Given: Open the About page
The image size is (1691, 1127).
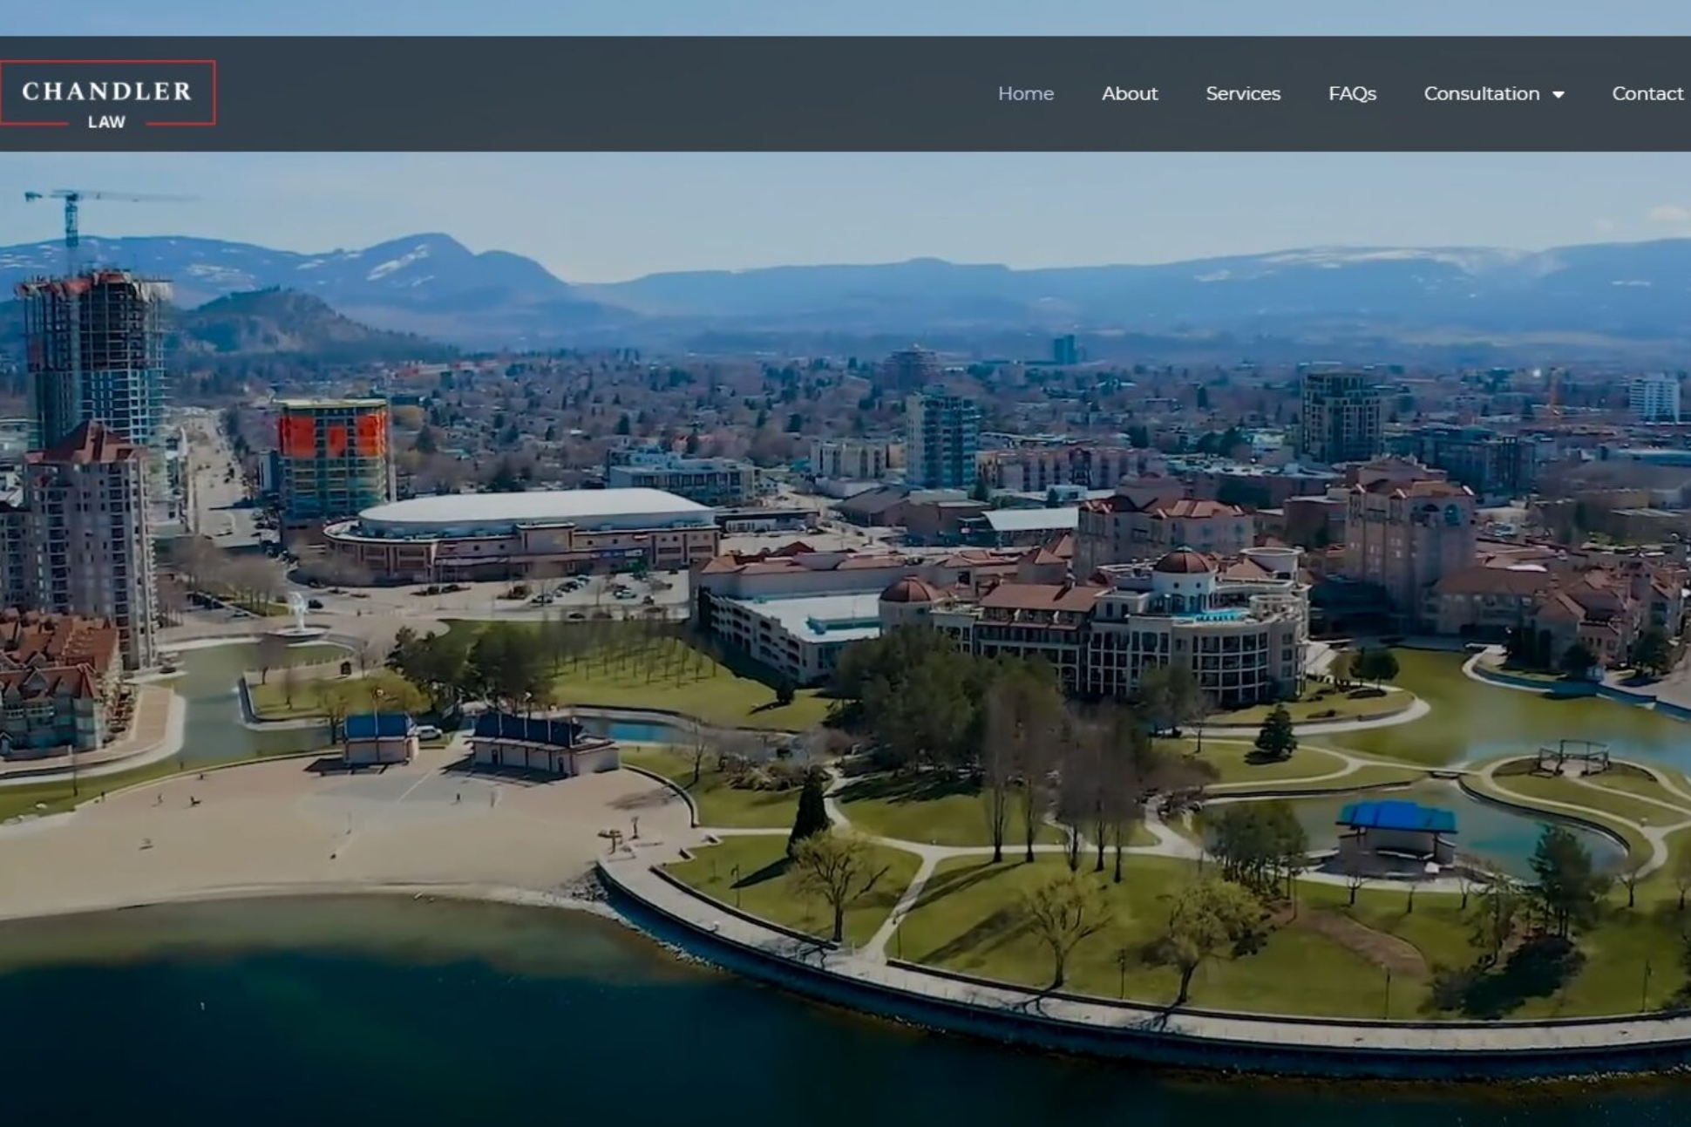Looking at the screenshot, I should click(1129, 93).
